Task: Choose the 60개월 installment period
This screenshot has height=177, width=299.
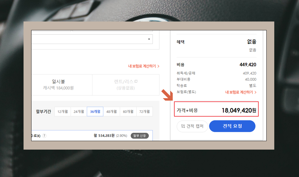Action: (128, 112)
